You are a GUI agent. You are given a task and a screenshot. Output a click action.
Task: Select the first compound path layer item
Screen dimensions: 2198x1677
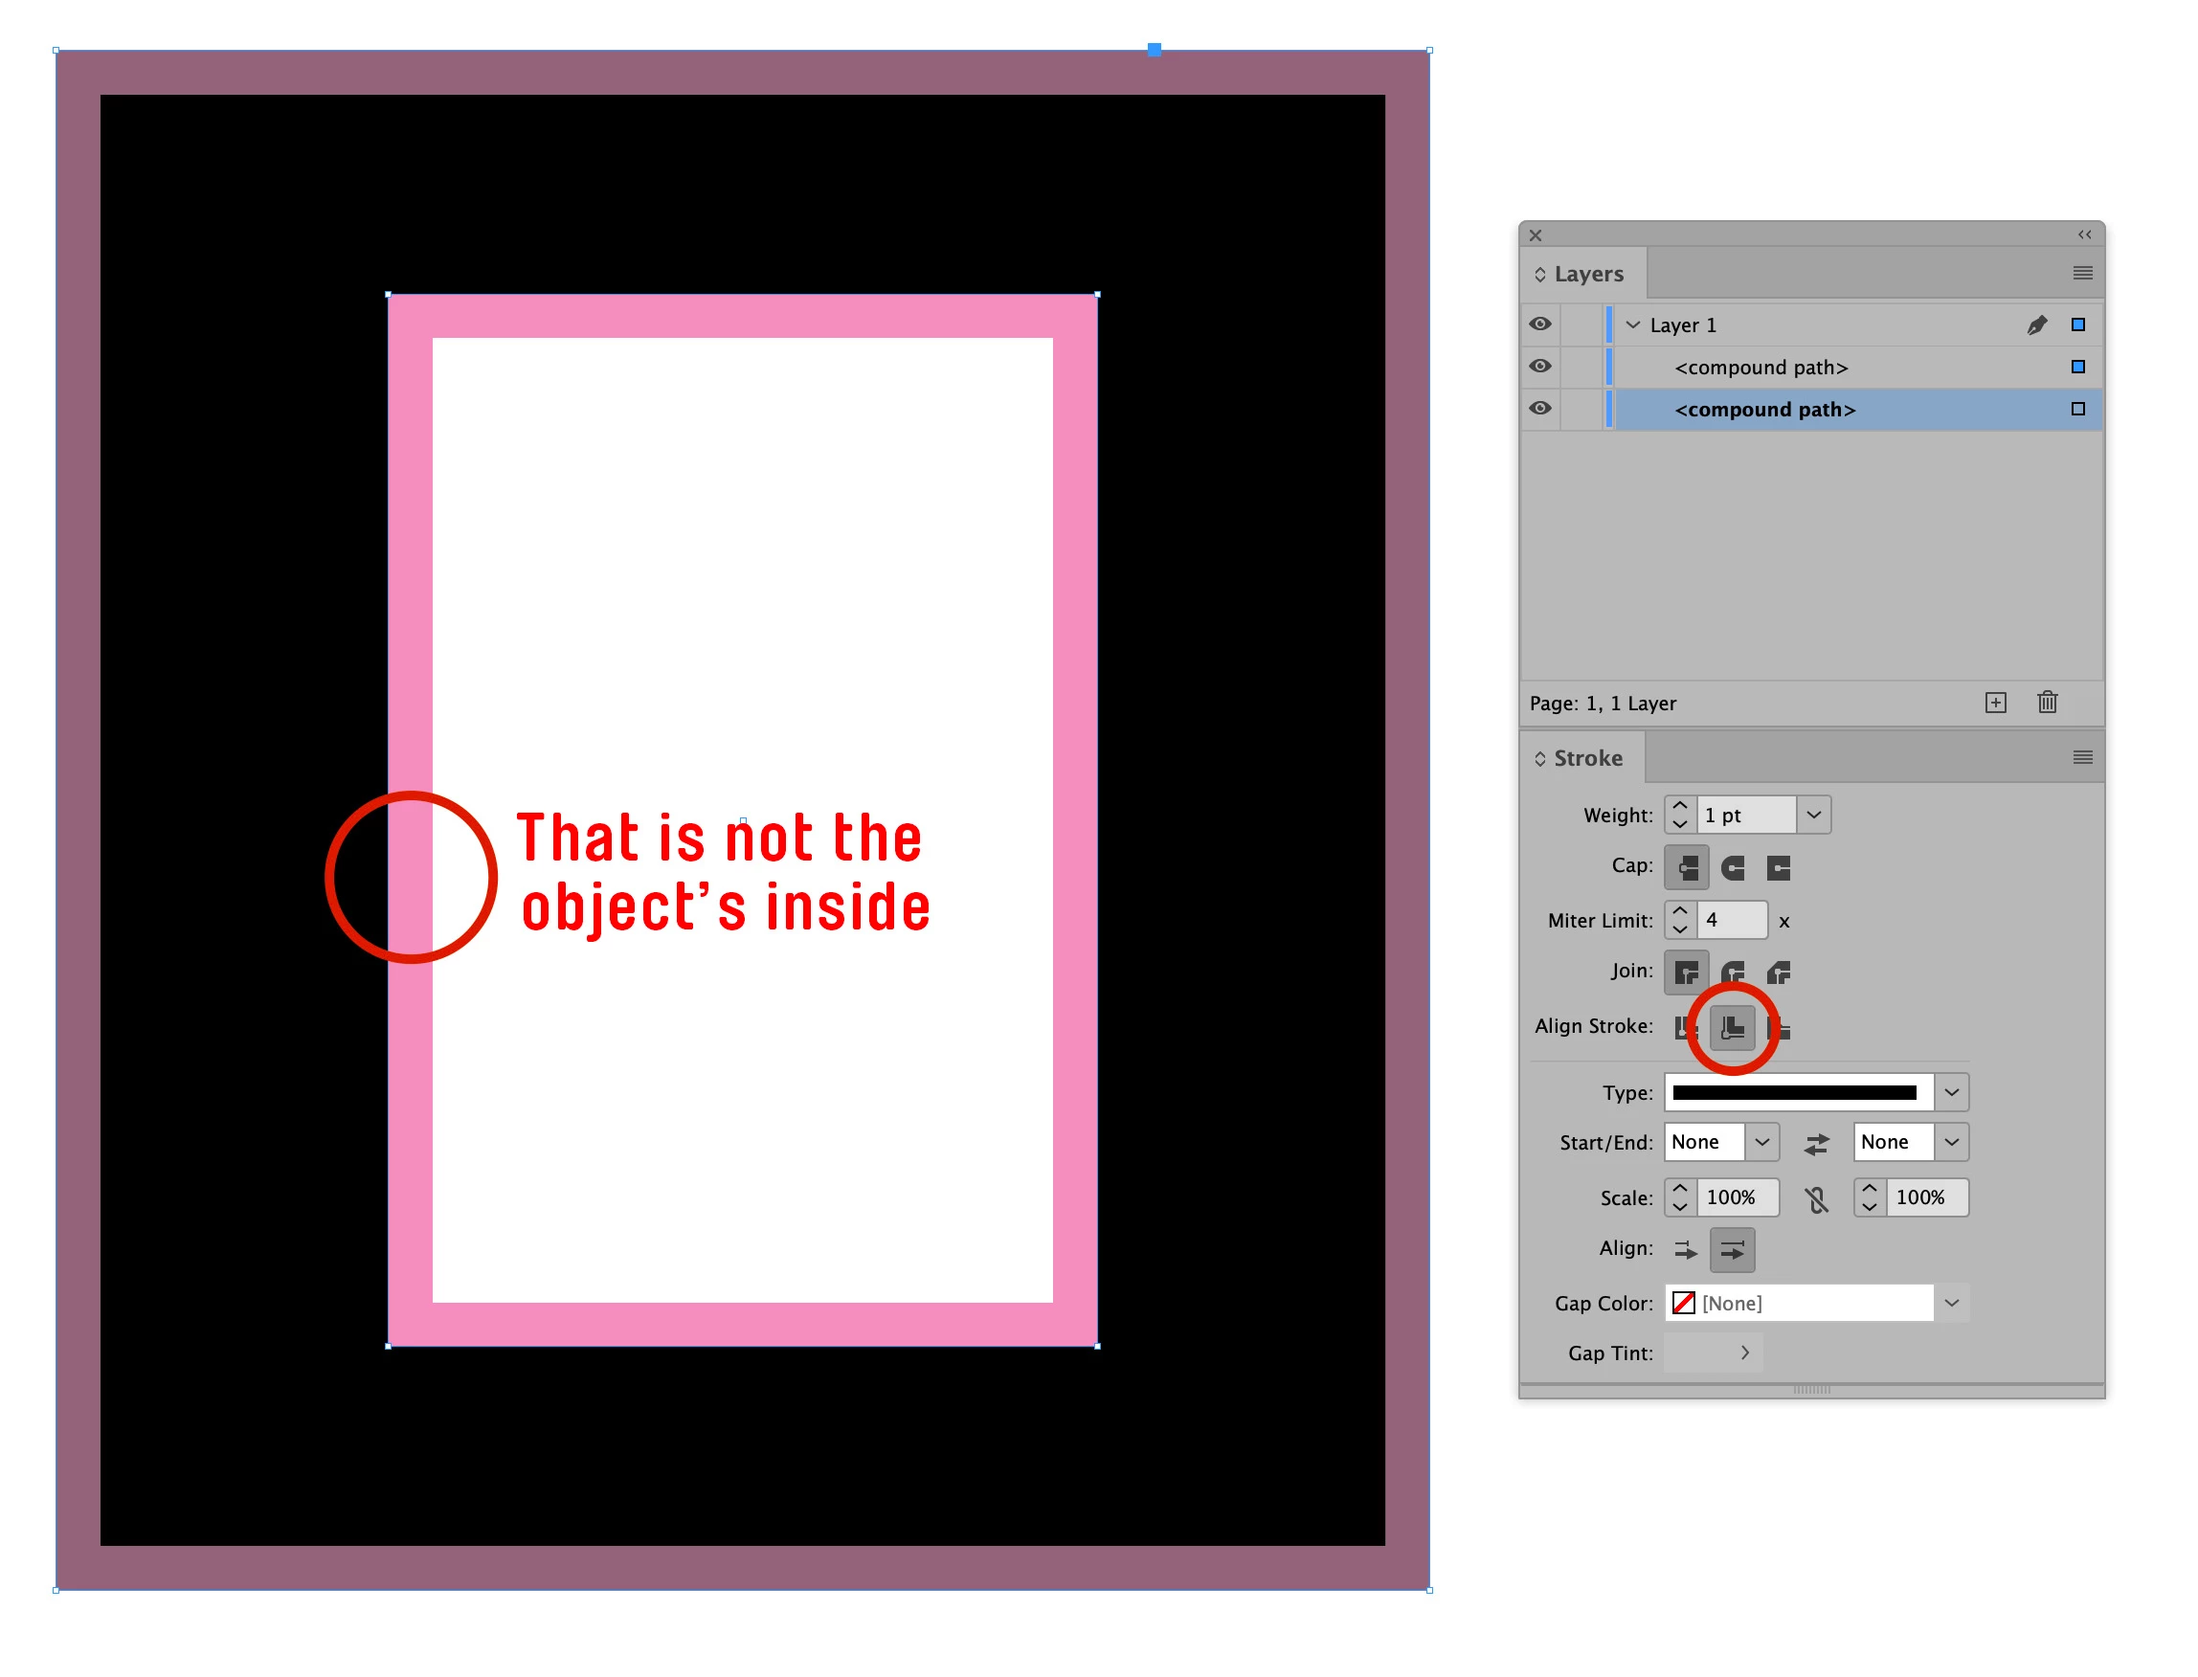tap(1761, 368)
